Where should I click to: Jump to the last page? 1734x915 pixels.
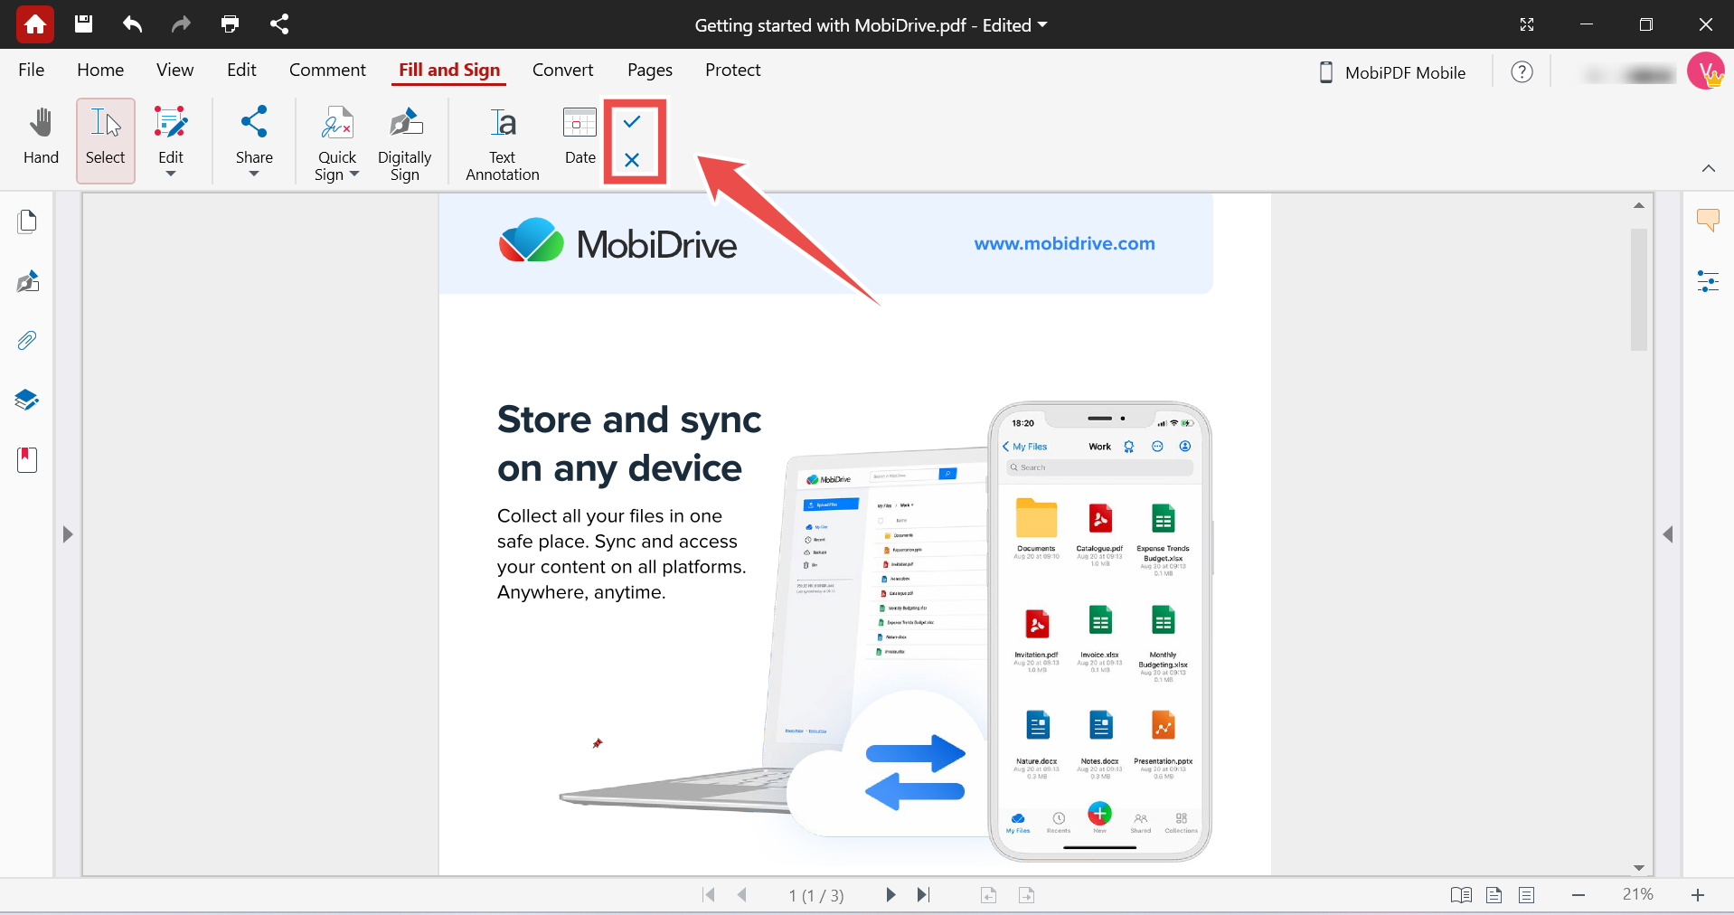click(923, 894)
